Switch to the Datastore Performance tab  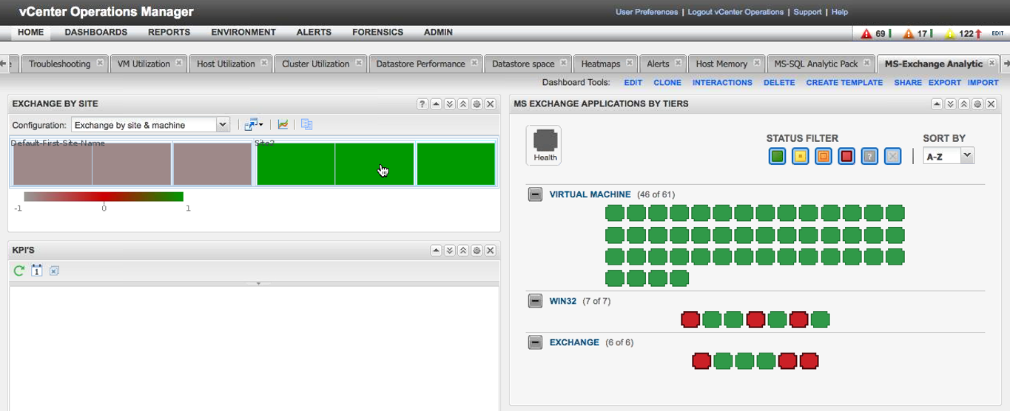pyautogui.click(x=420, y=64)
